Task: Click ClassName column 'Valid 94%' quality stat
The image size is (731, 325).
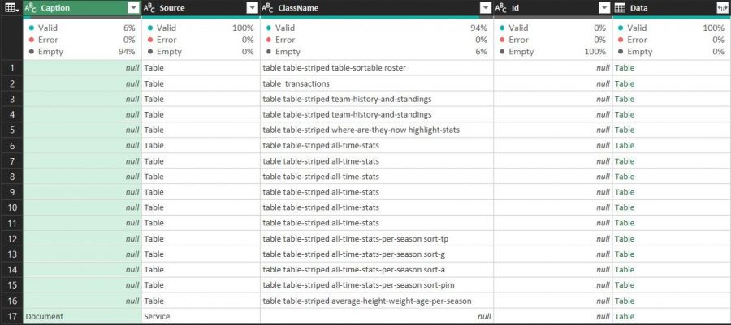Action: (x=377, y=28)
